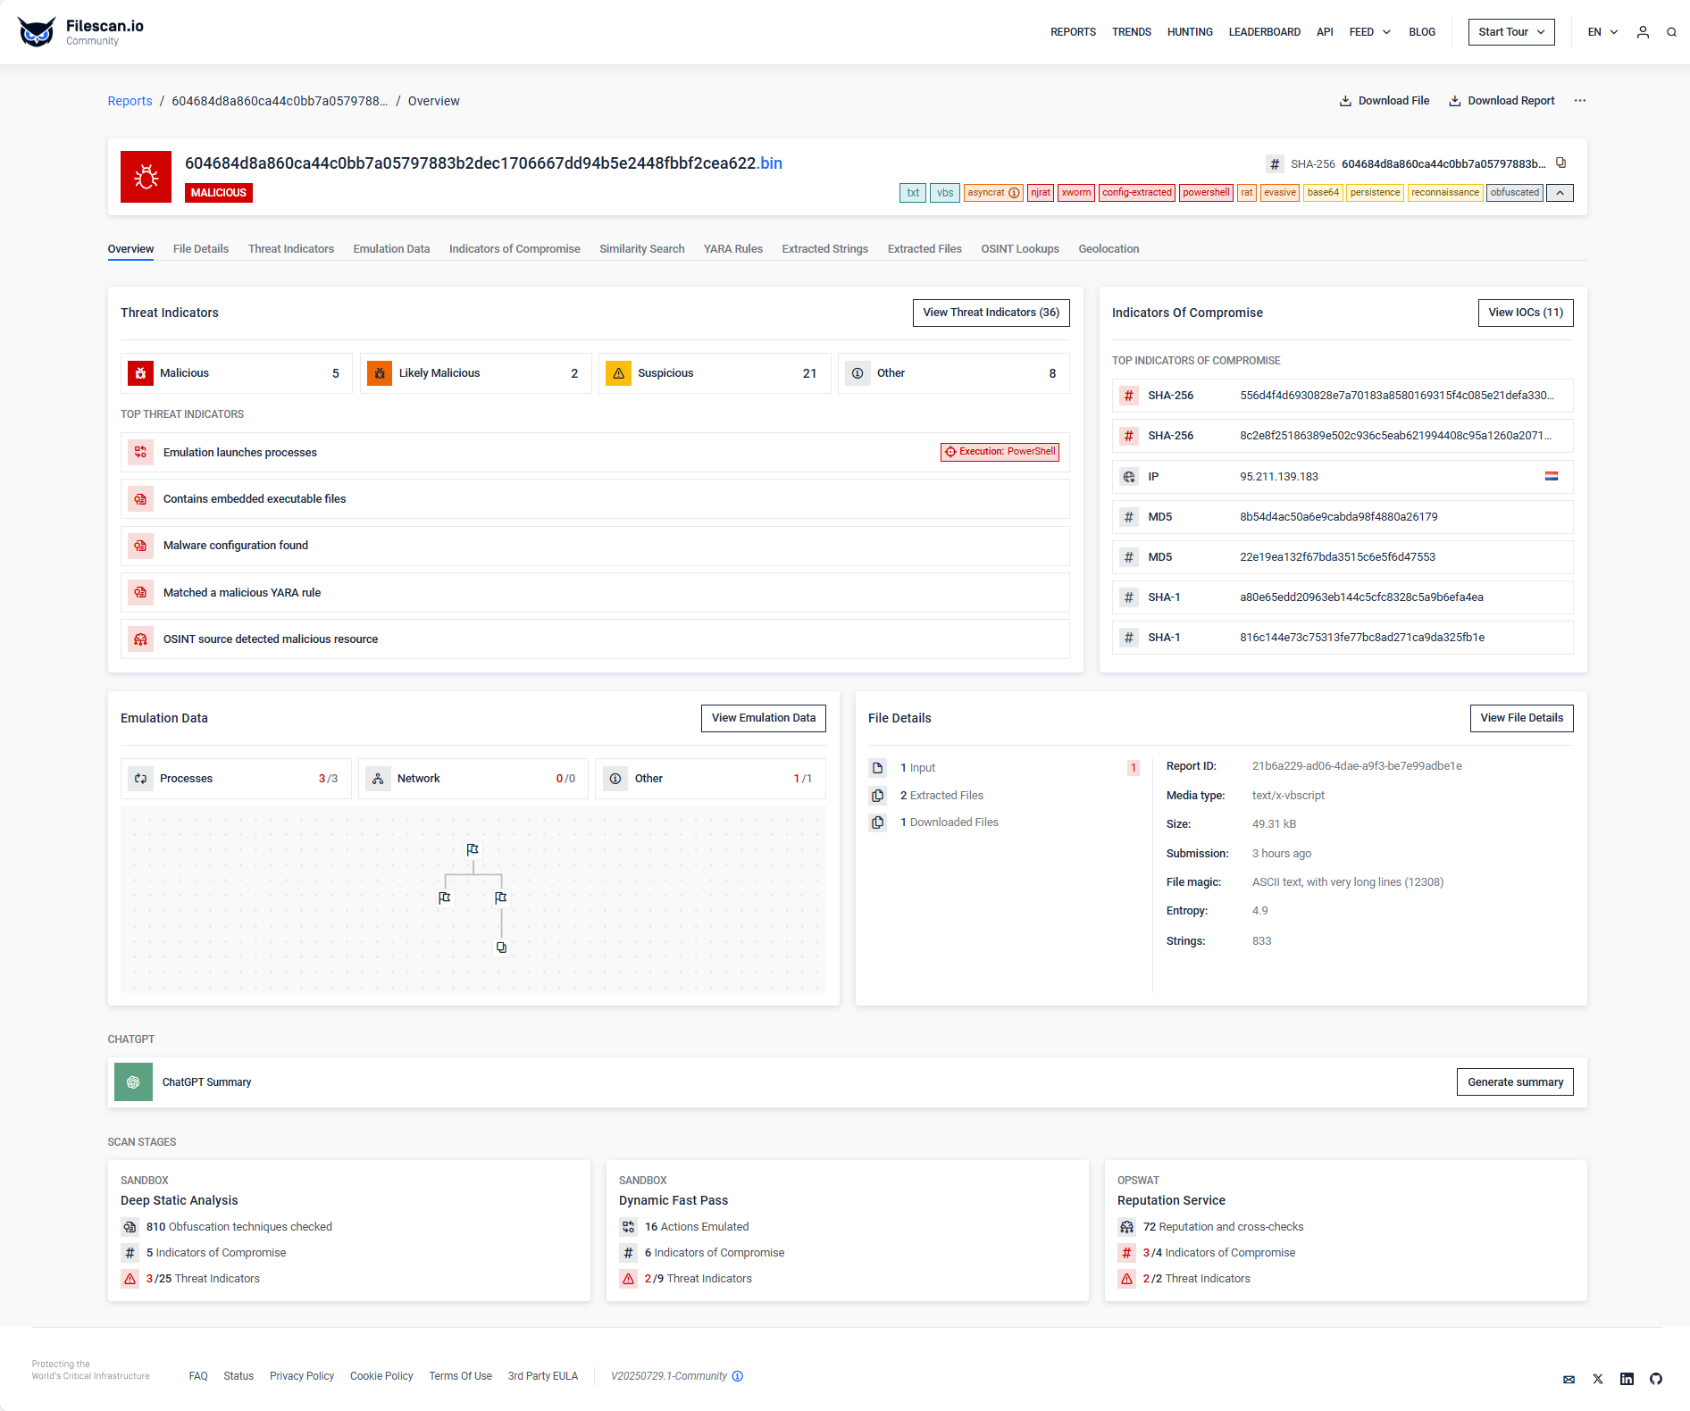Viewport: 1690px width, 1411px height.
Task: Open the EN language dropdown
Action: click(x=1602, y=32)
